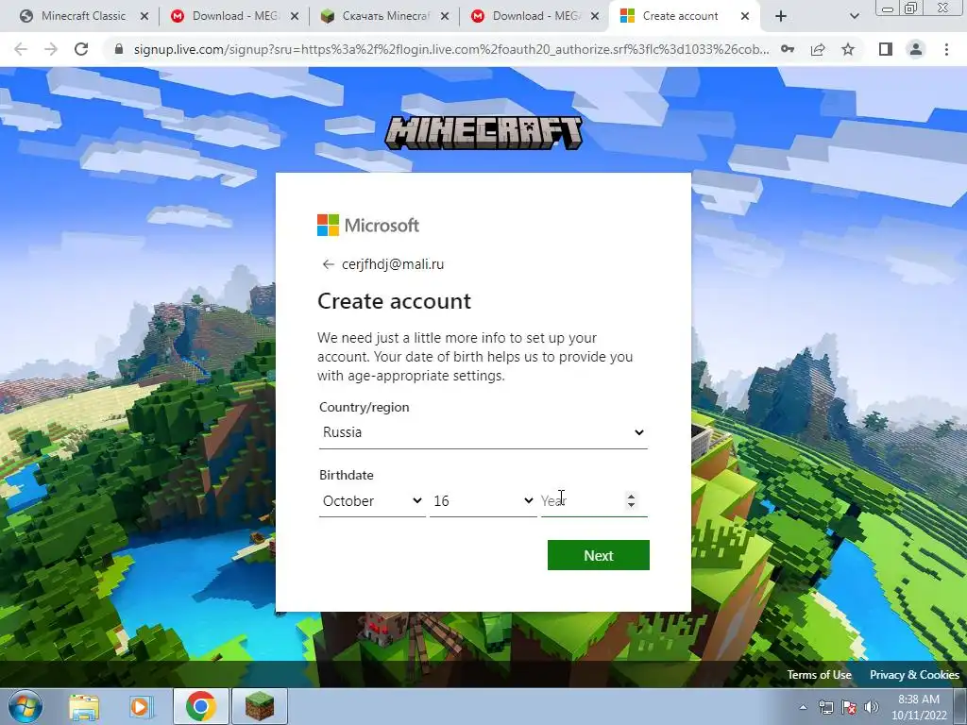Show hidden tray icons arrow
The image size is (967, 725).
(x=803, y=707)
